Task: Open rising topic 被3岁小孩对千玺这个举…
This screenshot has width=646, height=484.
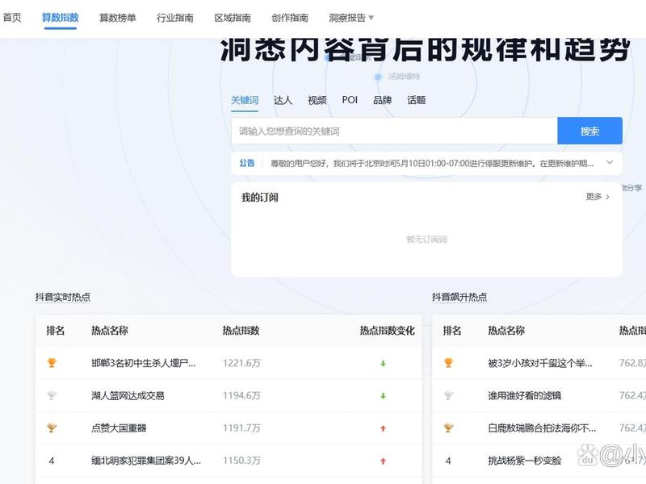Action: 540,363
